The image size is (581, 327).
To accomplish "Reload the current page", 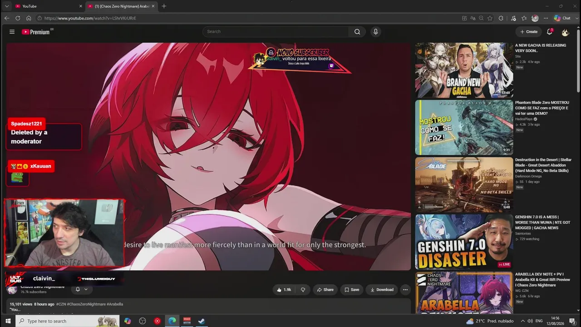I will tap(18, 18).
